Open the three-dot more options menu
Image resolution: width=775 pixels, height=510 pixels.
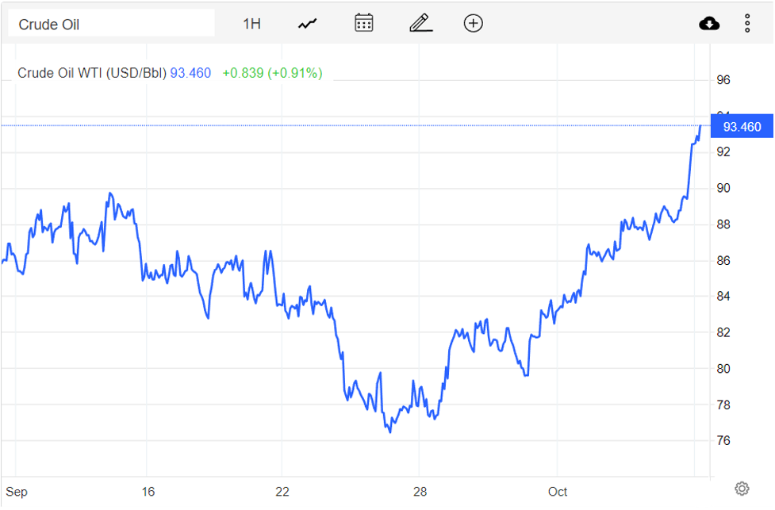coord(747,24)
